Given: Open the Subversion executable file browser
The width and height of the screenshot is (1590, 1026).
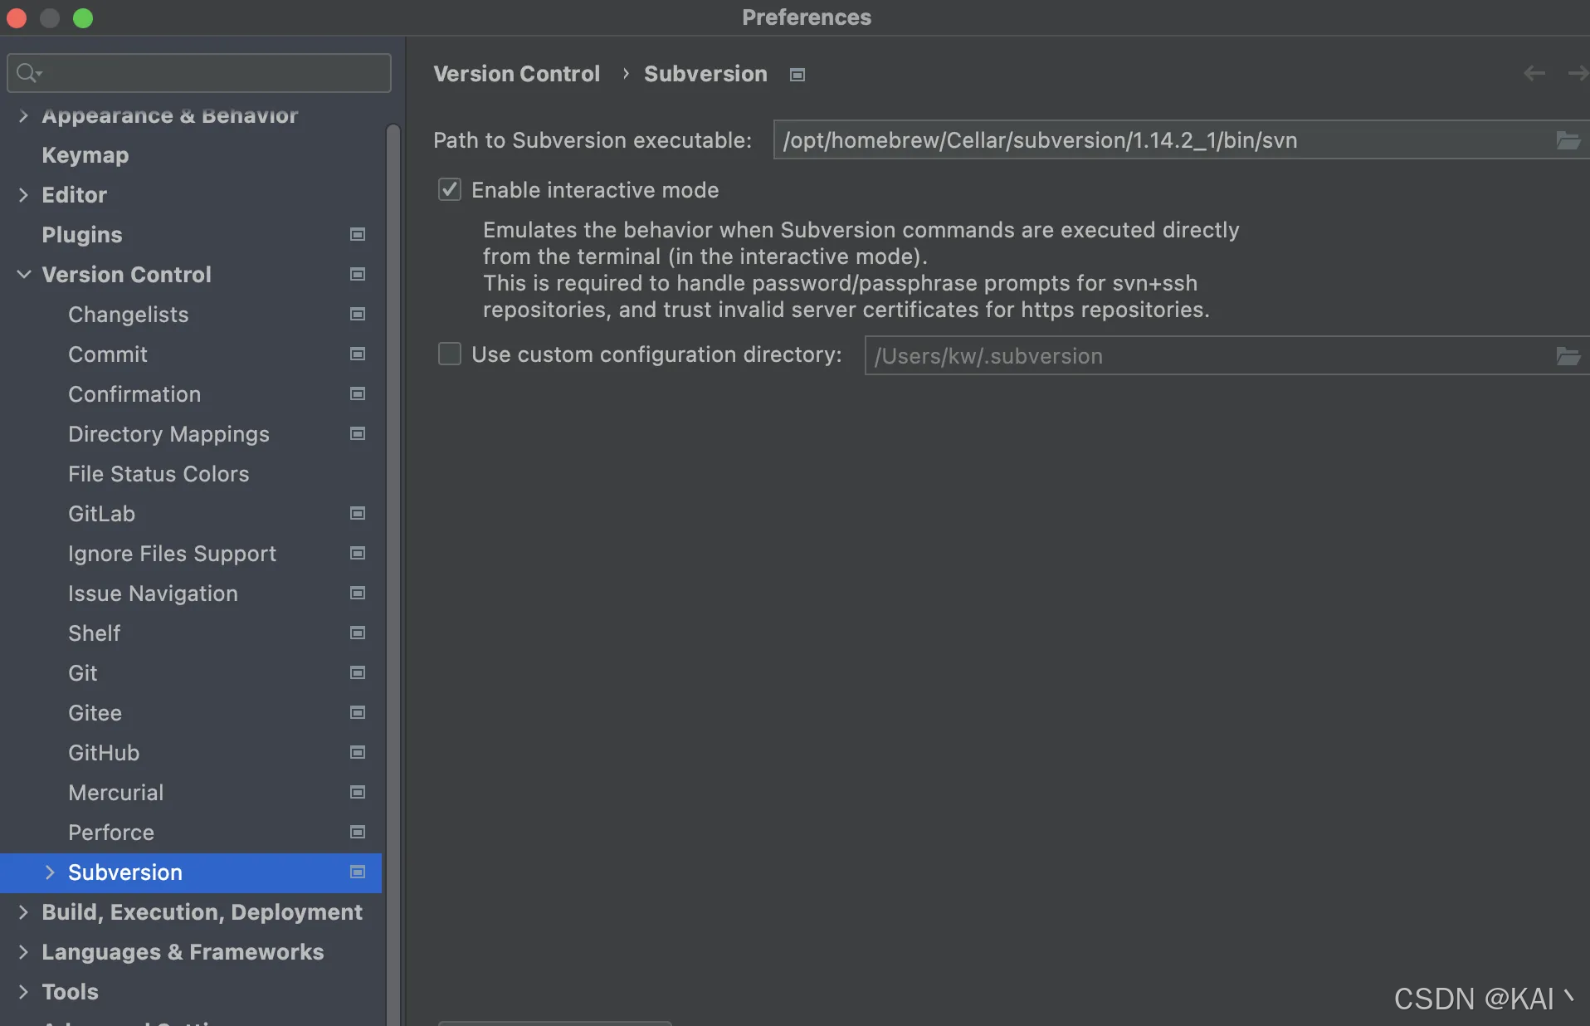Looking at the screenshot, I should pyautogui.click(x=1567, y=140).
